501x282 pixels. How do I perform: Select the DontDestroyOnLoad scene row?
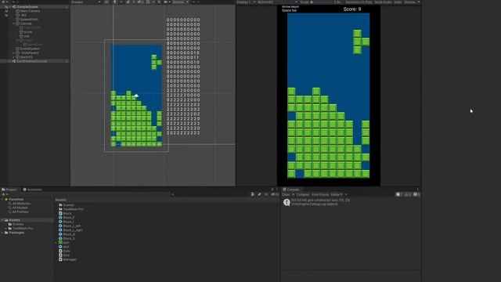click(x=31, y=61)
